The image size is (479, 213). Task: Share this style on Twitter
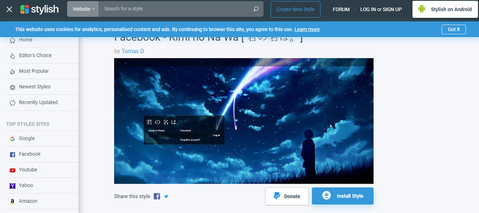166,196
